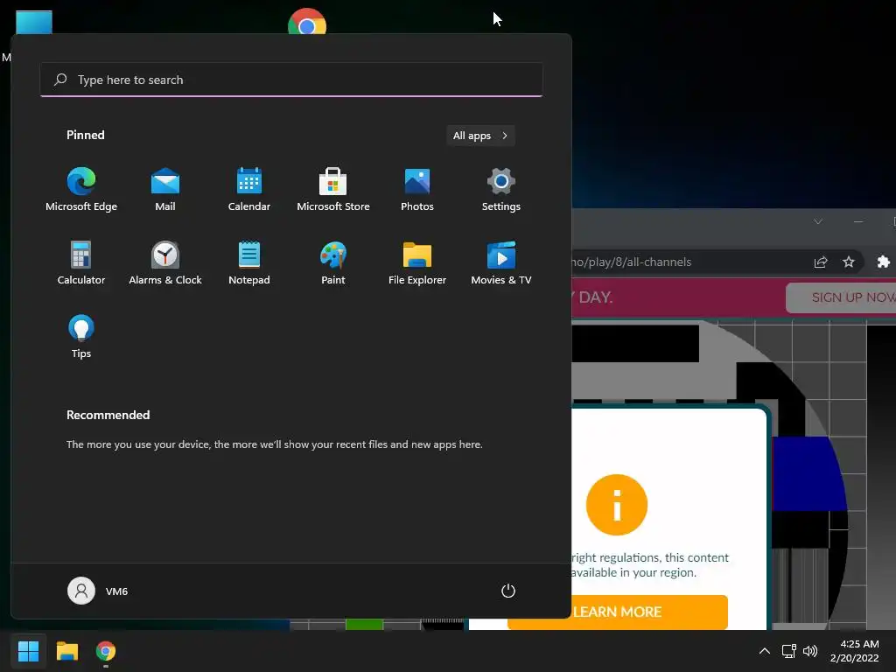This screenshot has width=896, height=672.
Task: Launch Notepad
Action: click(x=249, y=262)
